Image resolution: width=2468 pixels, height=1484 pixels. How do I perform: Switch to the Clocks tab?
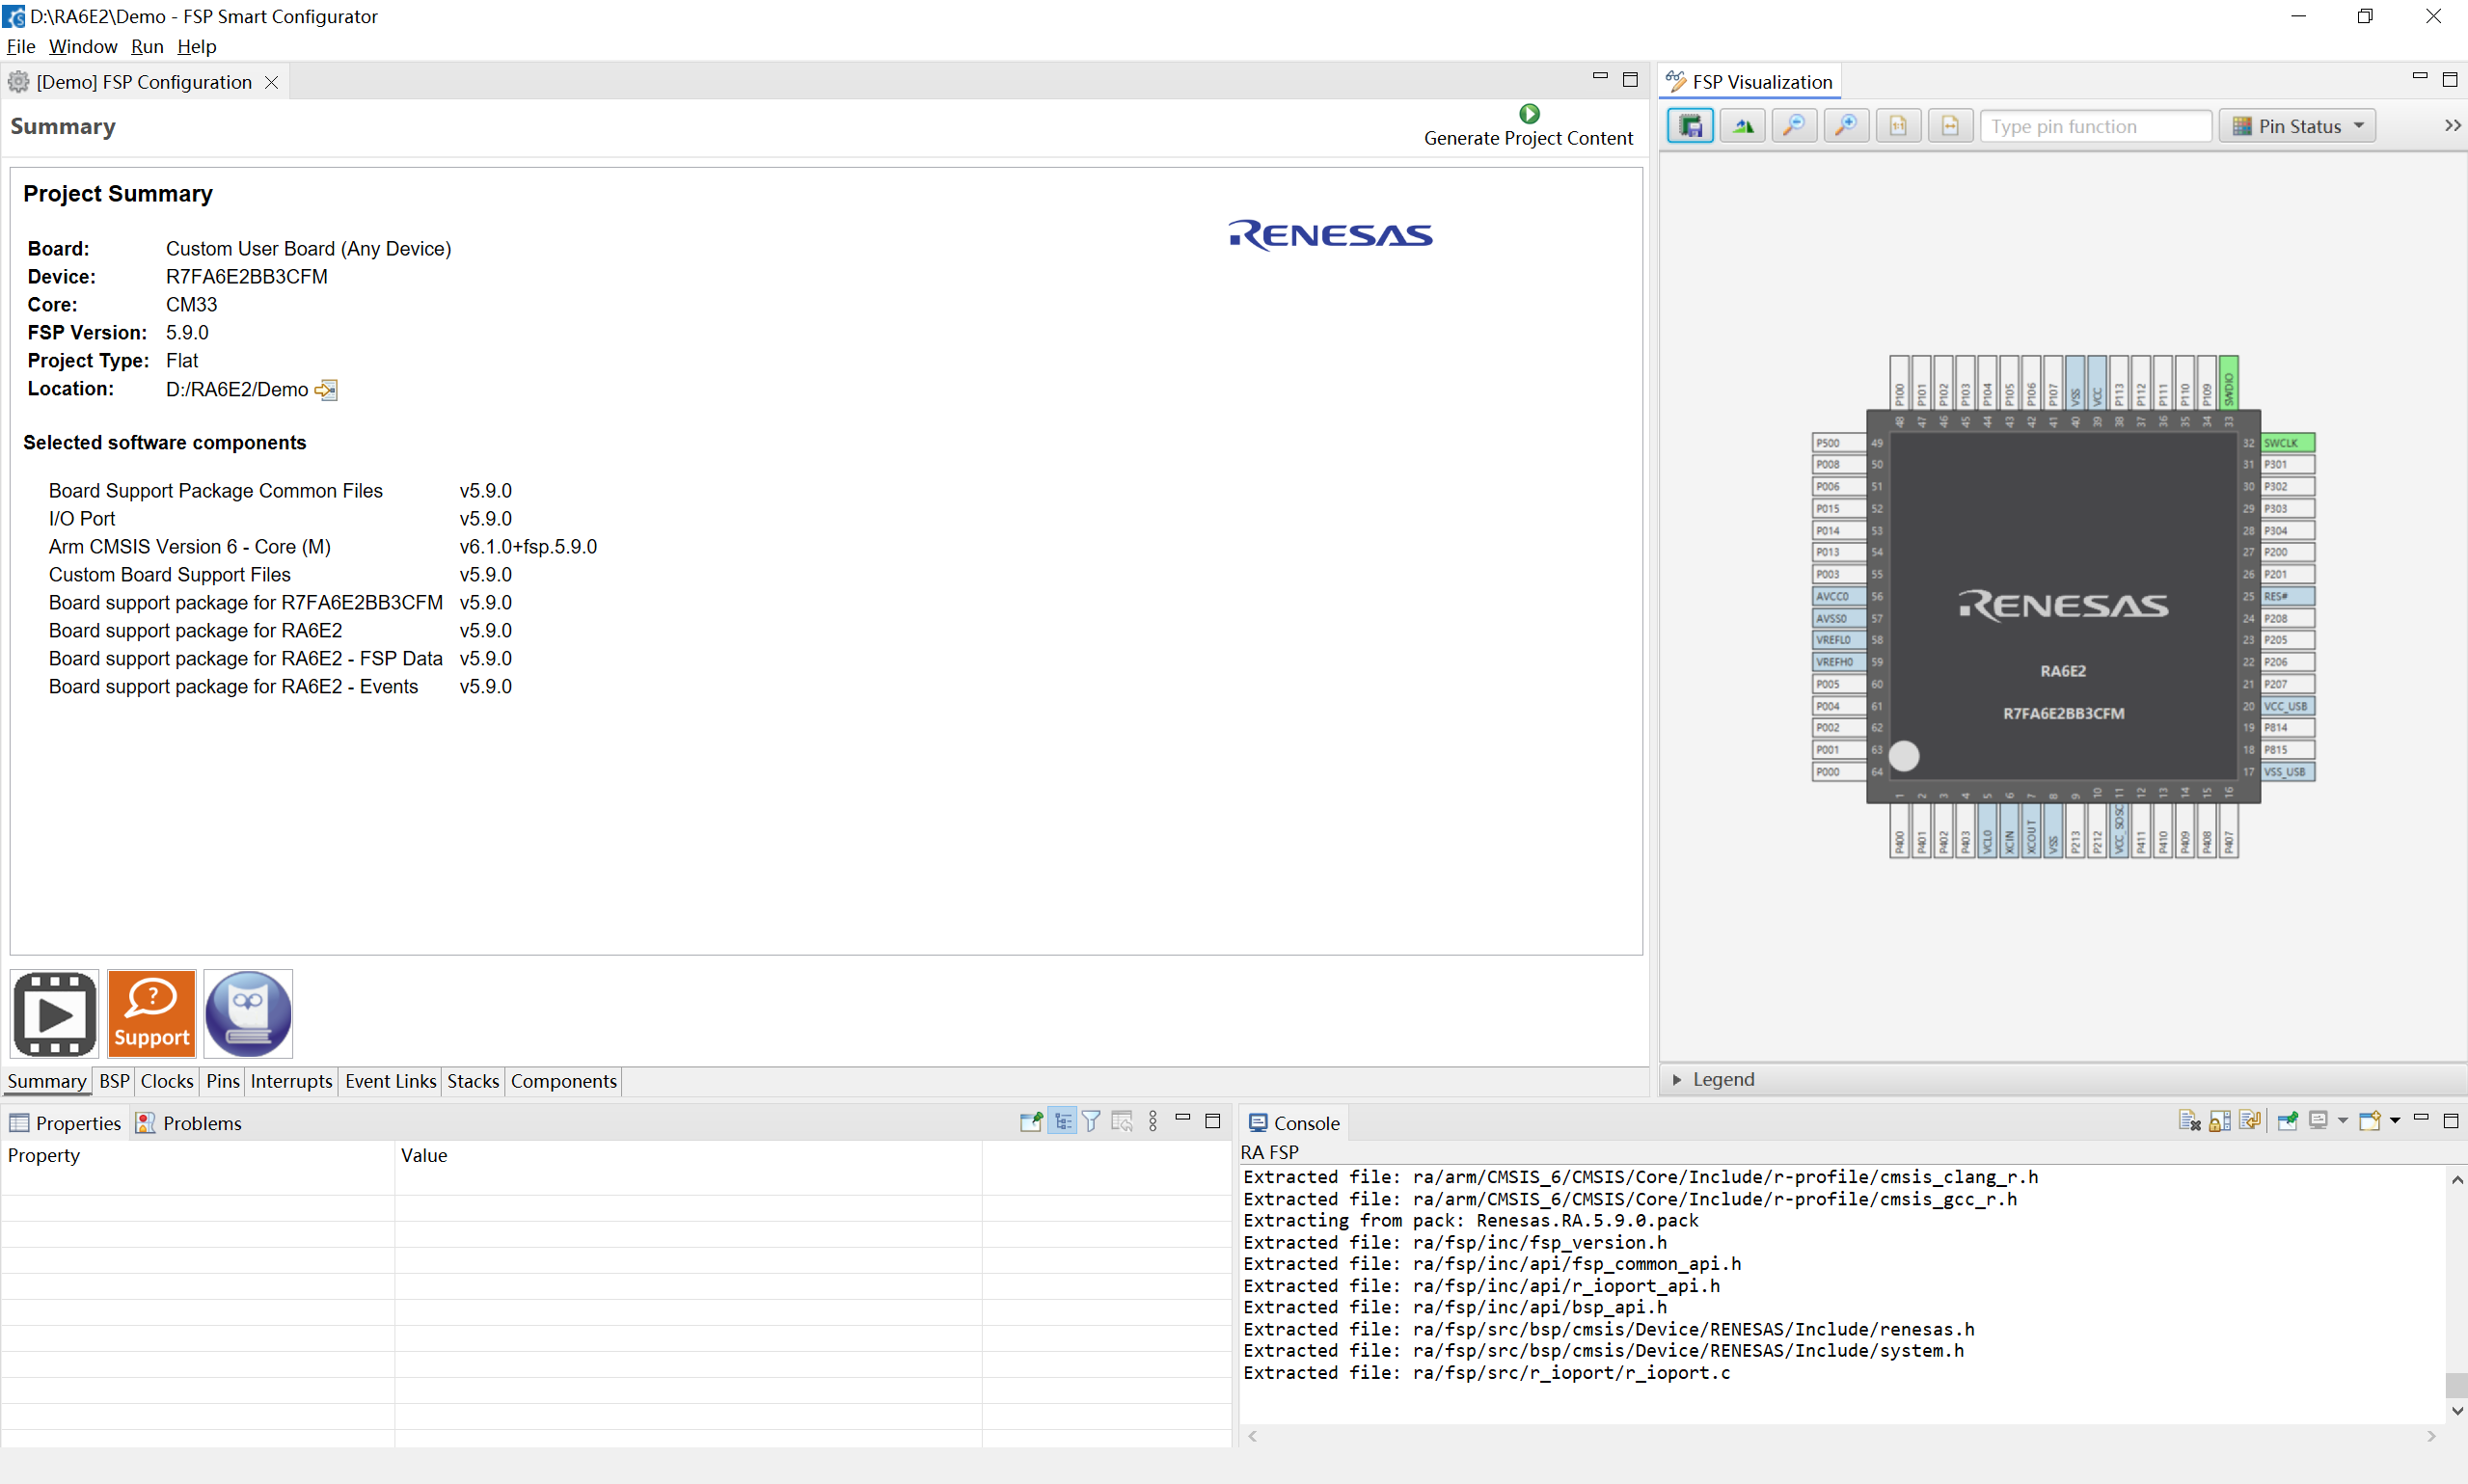[x=166, y=1081]
